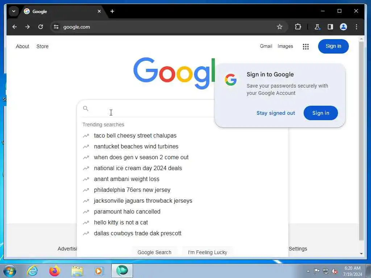Expand the tab search dropdown arrow
Image resolution: width=371 pixels, height=278 pixels.
(x=14, y=11)
